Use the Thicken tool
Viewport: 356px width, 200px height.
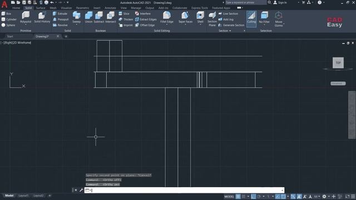[126, 19]
